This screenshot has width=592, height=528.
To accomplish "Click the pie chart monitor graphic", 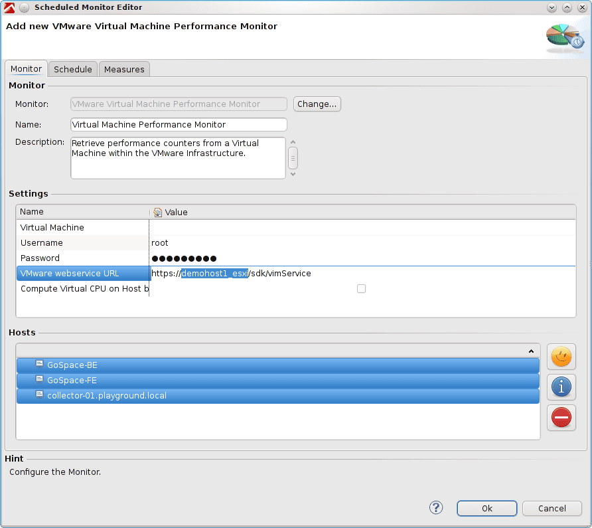I will click(x=565, y=38).
